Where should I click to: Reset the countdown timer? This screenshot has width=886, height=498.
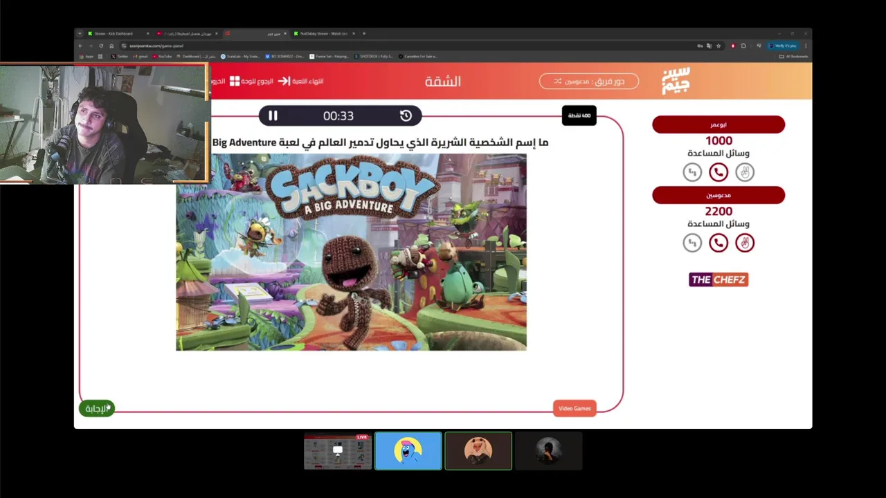pyautogui.click(x=406, y=116)
